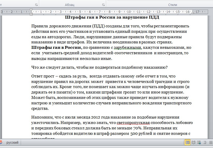Screen dimensions: 213x148
Task: Click the text 500 рублей
Action: (x=141, y=134)
